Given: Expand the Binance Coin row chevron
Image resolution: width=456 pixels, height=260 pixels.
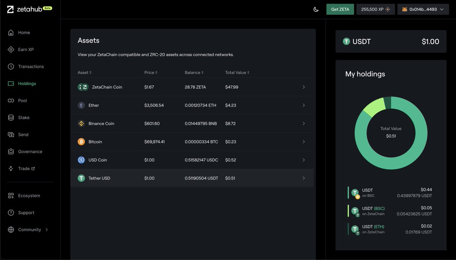Looking at the screenshot, I should 304,124.
